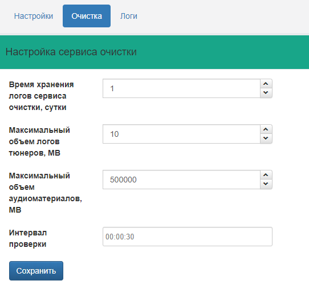Increment maximum tuner logs volume value
The image size is (309, 289).
[266, 129]
